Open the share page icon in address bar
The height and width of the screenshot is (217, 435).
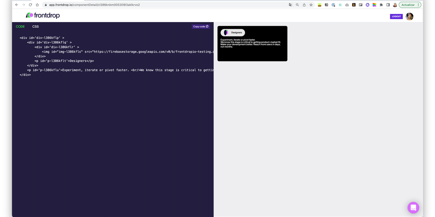click(x=304, y=5)
